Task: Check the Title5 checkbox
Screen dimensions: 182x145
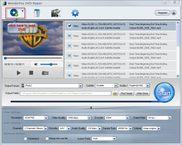Action: coord(69,66)
